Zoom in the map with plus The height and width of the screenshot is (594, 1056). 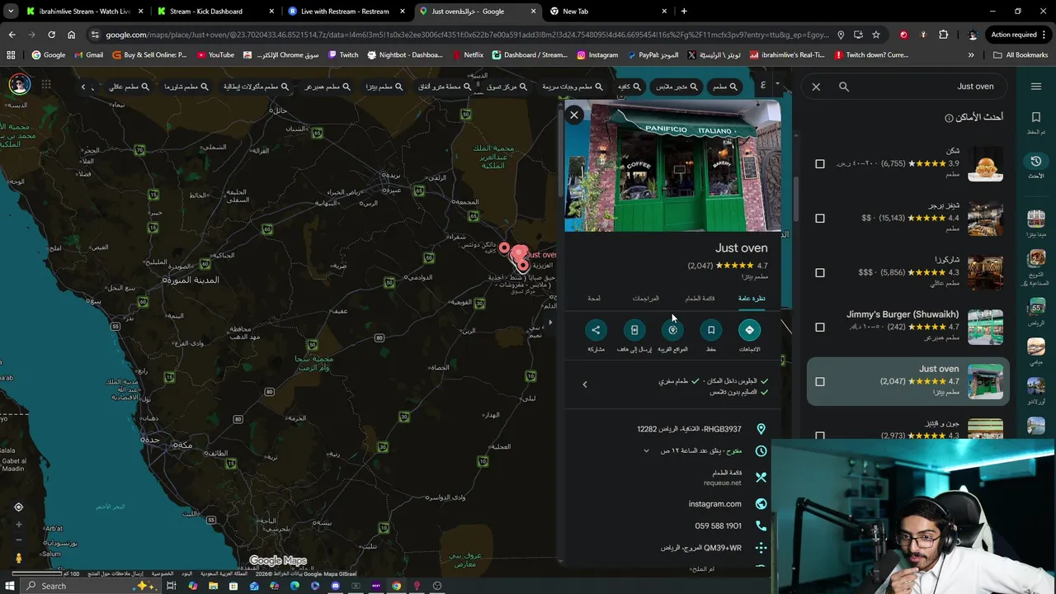point(19,526)
